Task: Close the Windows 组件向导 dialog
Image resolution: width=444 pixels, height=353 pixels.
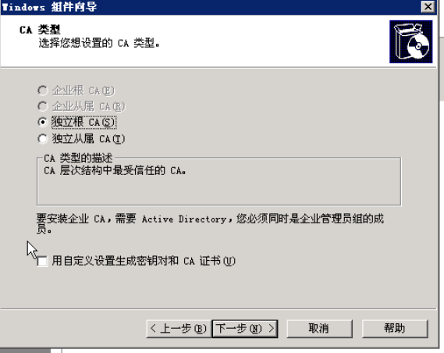Action: [x=428, y=6]
